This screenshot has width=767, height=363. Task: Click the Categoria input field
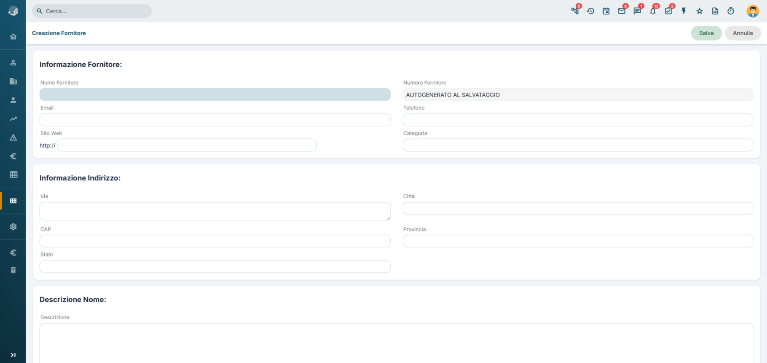pos(578,145)
